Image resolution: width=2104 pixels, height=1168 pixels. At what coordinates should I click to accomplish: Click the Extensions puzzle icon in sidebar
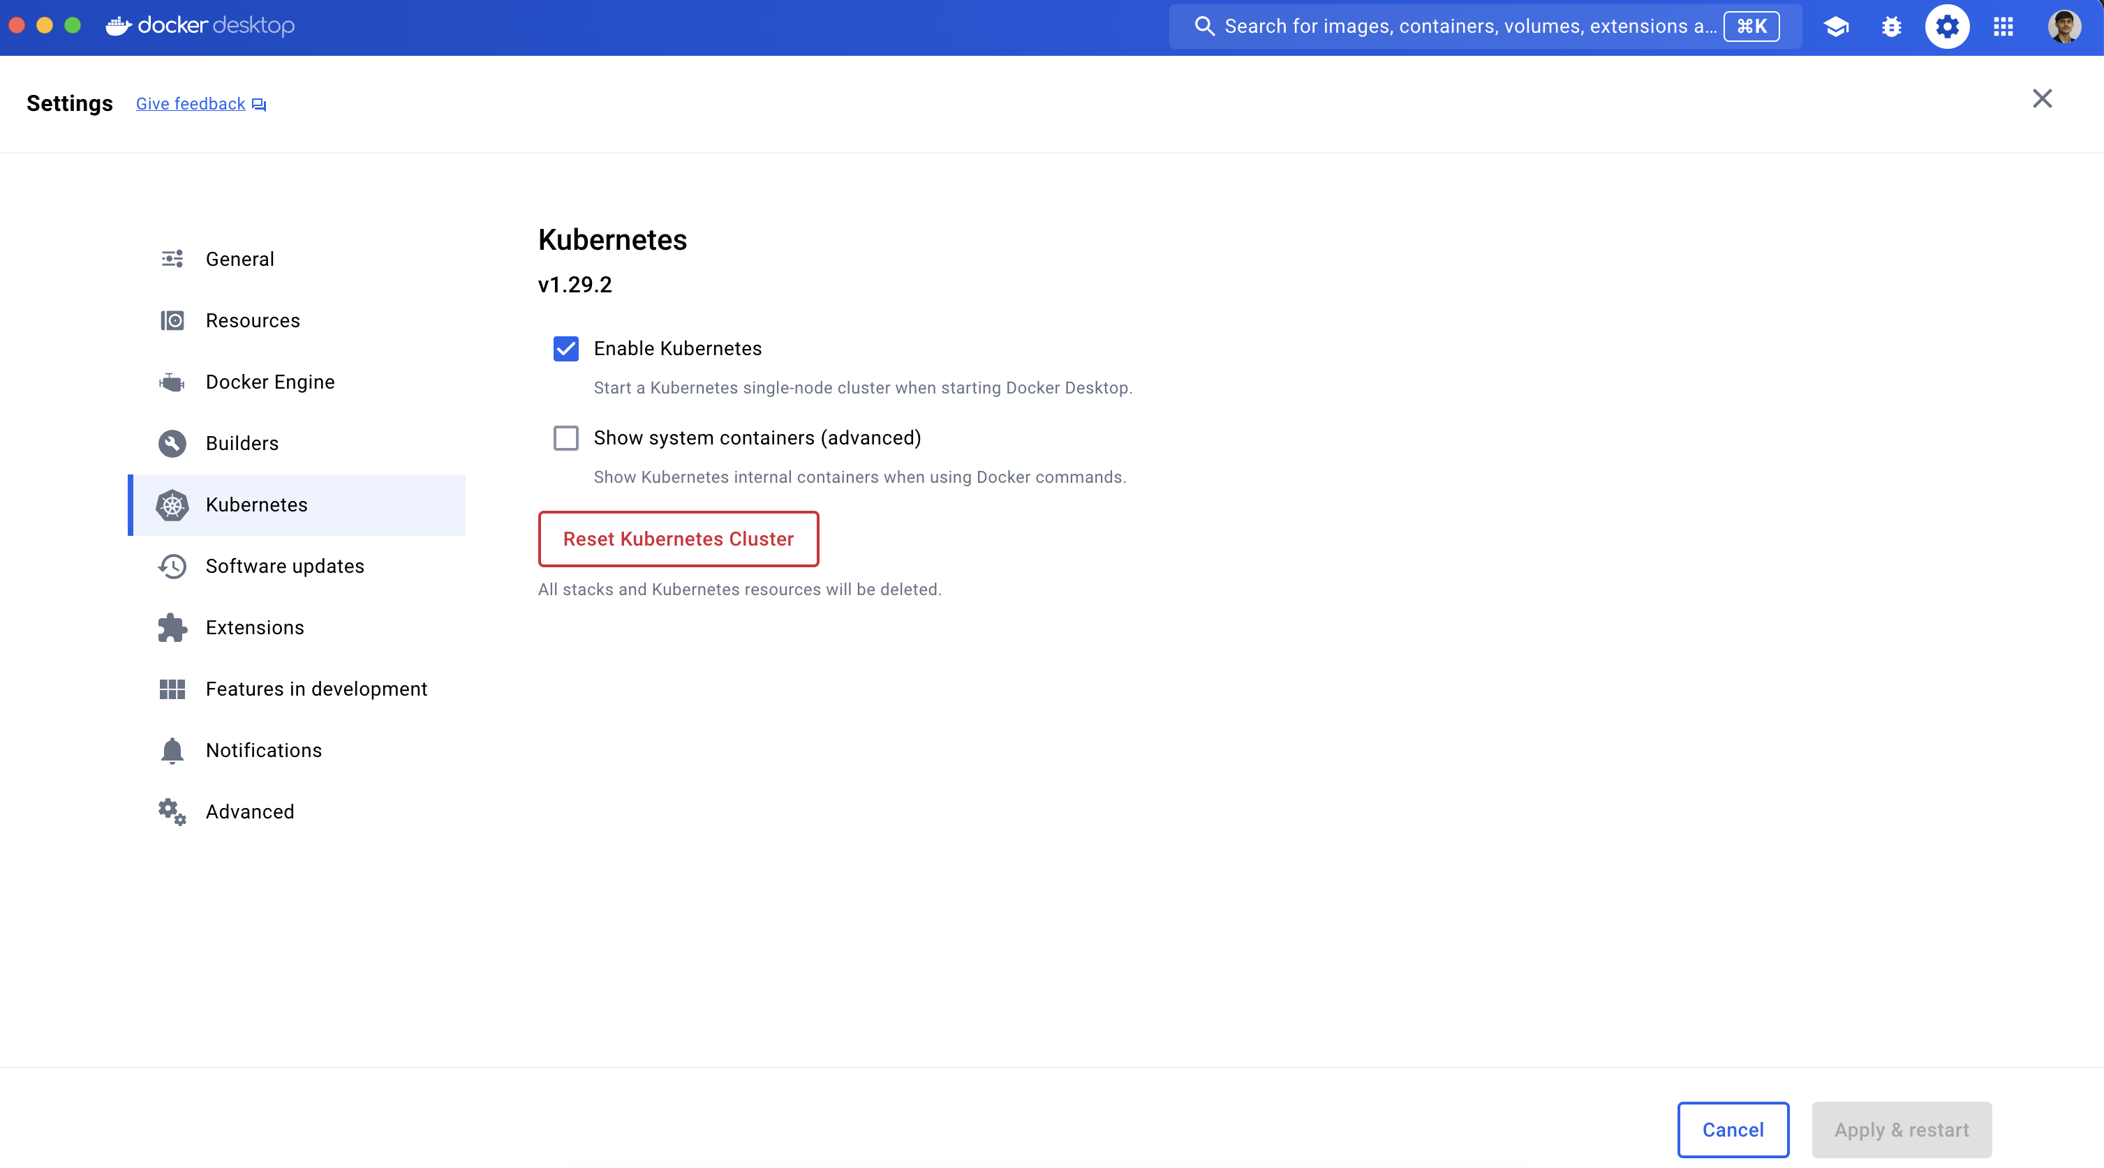(172, 627)
